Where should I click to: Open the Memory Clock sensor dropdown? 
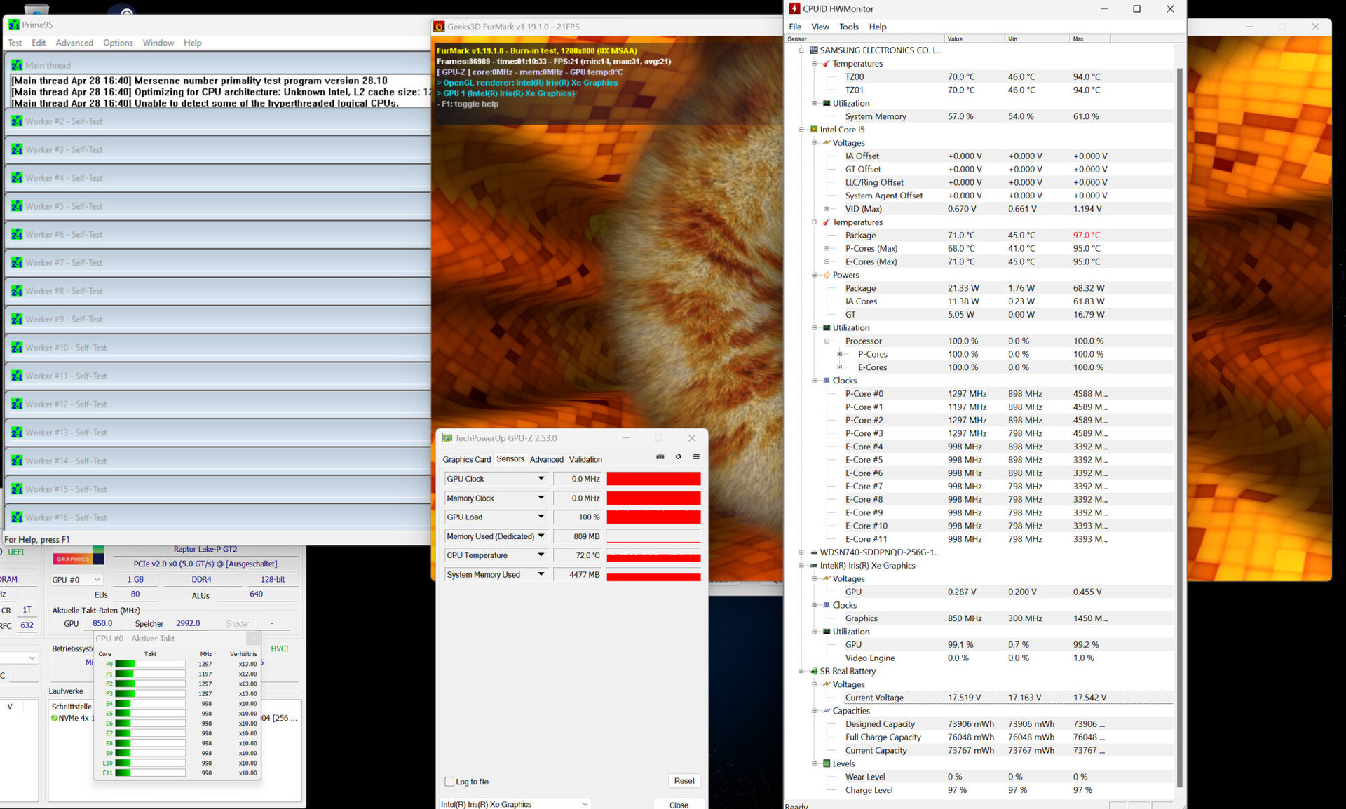click(541, 498)
